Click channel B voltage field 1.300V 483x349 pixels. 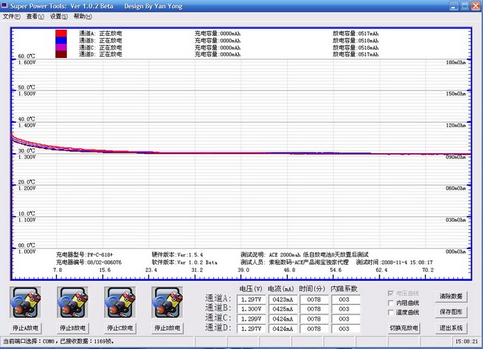click(x=251, y=309)
